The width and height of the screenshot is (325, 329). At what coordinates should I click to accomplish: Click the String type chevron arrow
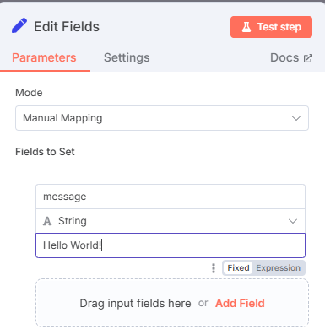(293, 221)
